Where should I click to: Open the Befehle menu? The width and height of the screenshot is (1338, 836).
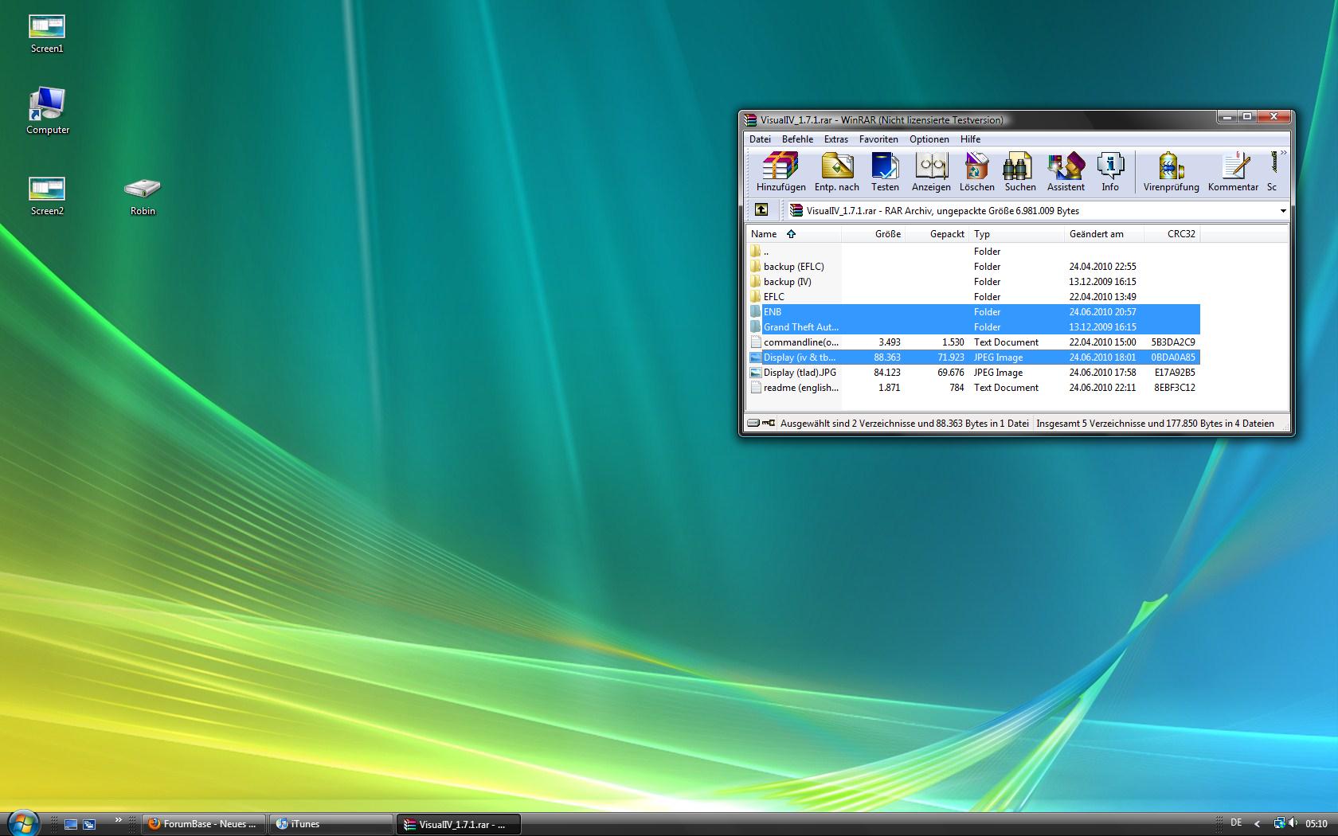(797, 139)
